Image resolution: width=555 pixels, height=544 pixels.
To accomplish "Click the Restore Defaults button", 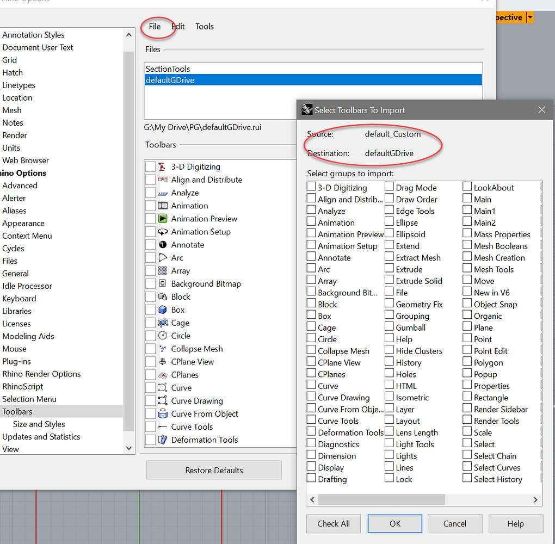I will click(213, 469).
